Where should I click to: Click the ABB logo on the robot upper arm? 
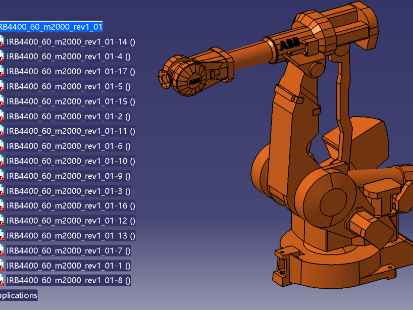(x=290, y=45)
